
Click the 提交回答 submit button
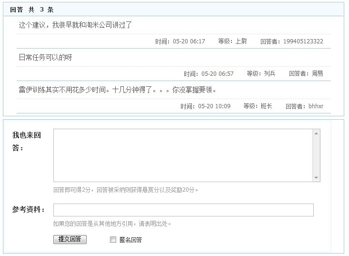pyautogui.click(x=70, y=239)
